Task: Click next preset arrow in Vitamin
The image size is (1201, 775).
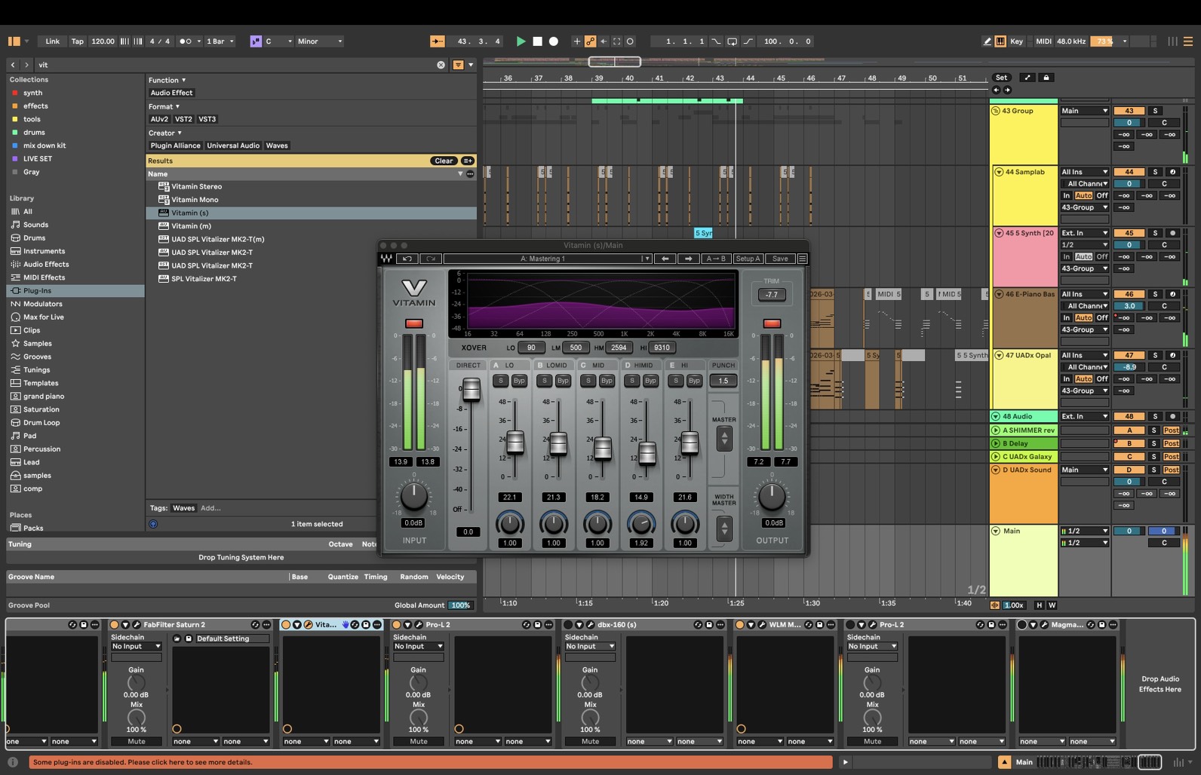Action: pos(688,259)
